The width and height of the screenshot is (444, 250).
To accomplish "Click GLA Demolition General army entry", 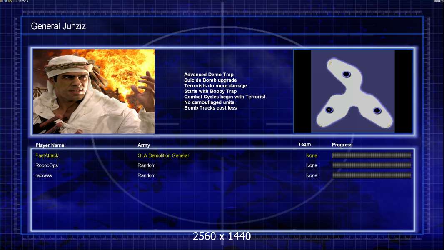I will (163, 155).
